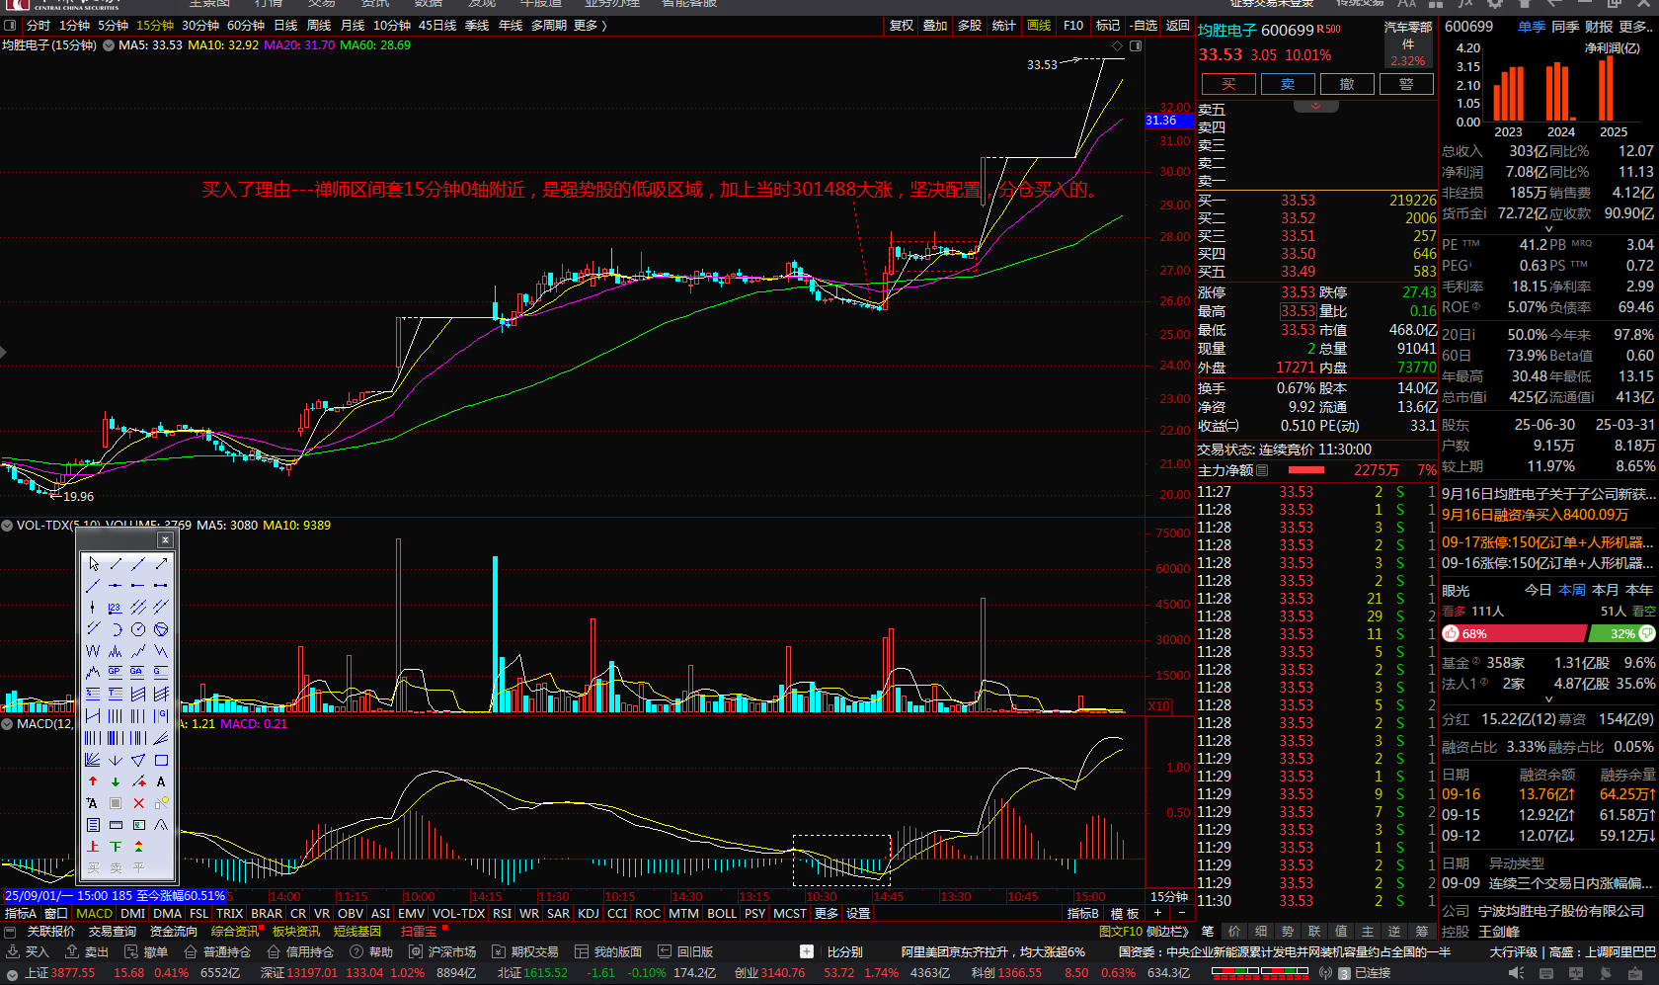Click the 32% bearish sentiment bar segment
The width and height of the screenshot is (1659, 985).
pyautogui.click(x=1621, y=633)
